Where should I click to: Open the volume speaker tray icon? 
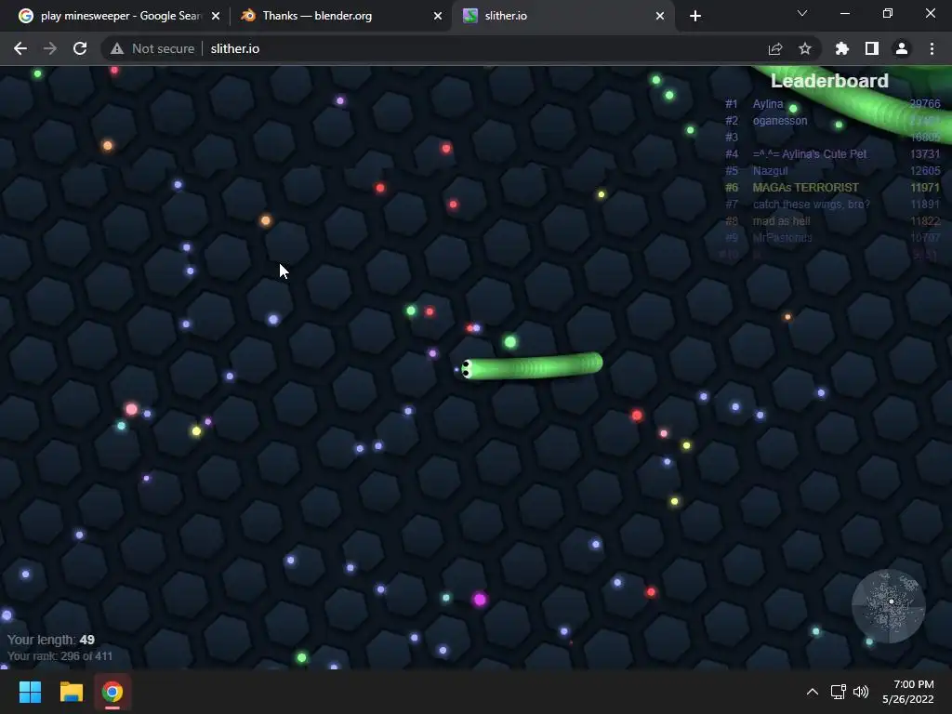point(861,692)
